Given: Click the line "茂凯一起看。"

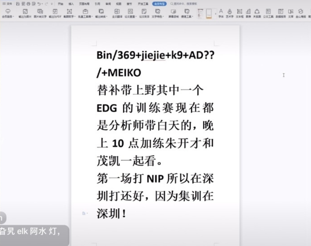Looking at the screenshot, I should 129,161.
